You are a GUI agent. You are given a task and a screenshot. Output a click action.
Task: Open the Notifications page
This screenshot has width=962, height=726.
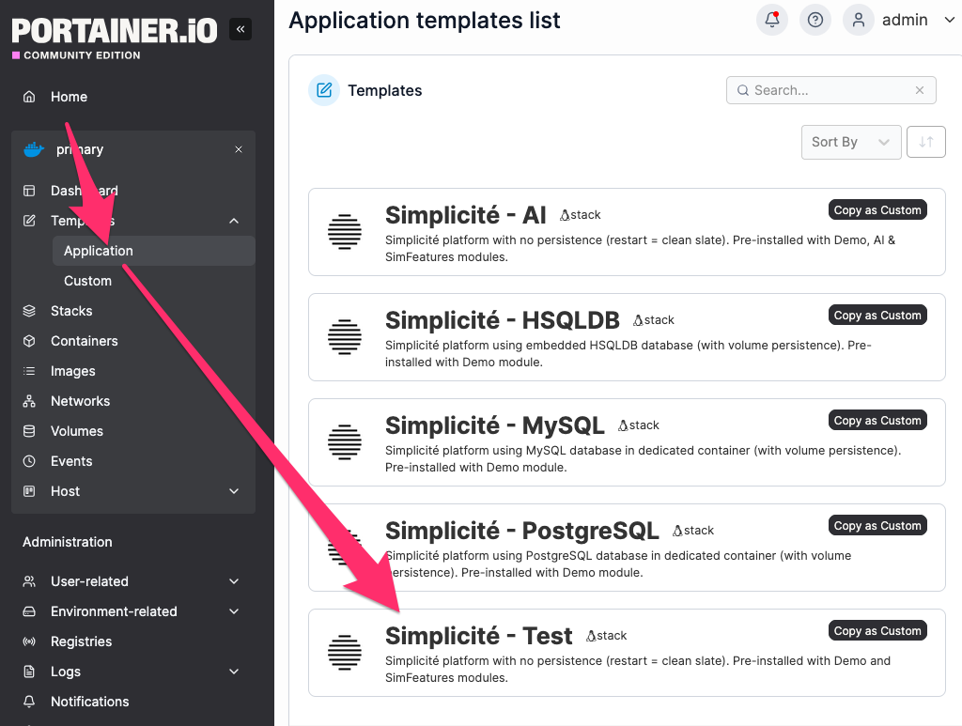click(89, 701)
